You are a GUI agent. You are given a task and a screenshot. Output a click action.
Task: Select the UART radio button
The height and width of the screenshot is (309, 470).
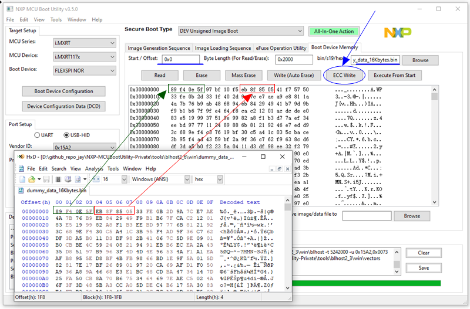[37, 135]
